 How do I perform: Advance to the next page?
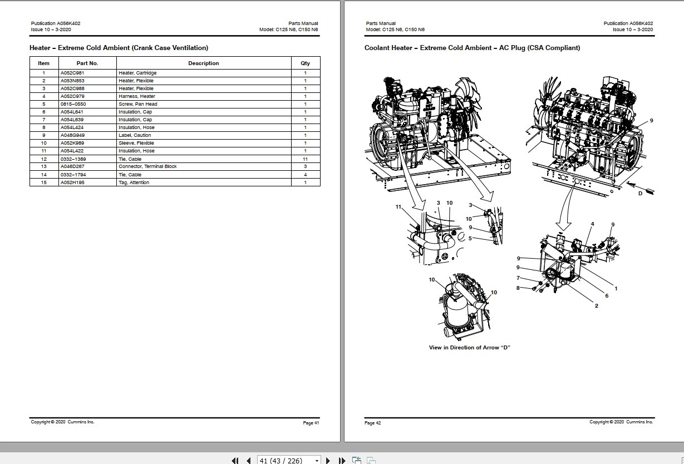pyautogui.click(x=328, y=460)
